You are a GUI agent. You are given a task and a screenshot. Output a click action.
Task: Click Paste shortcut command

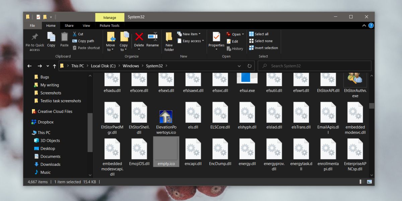click(x=86, y=48)
